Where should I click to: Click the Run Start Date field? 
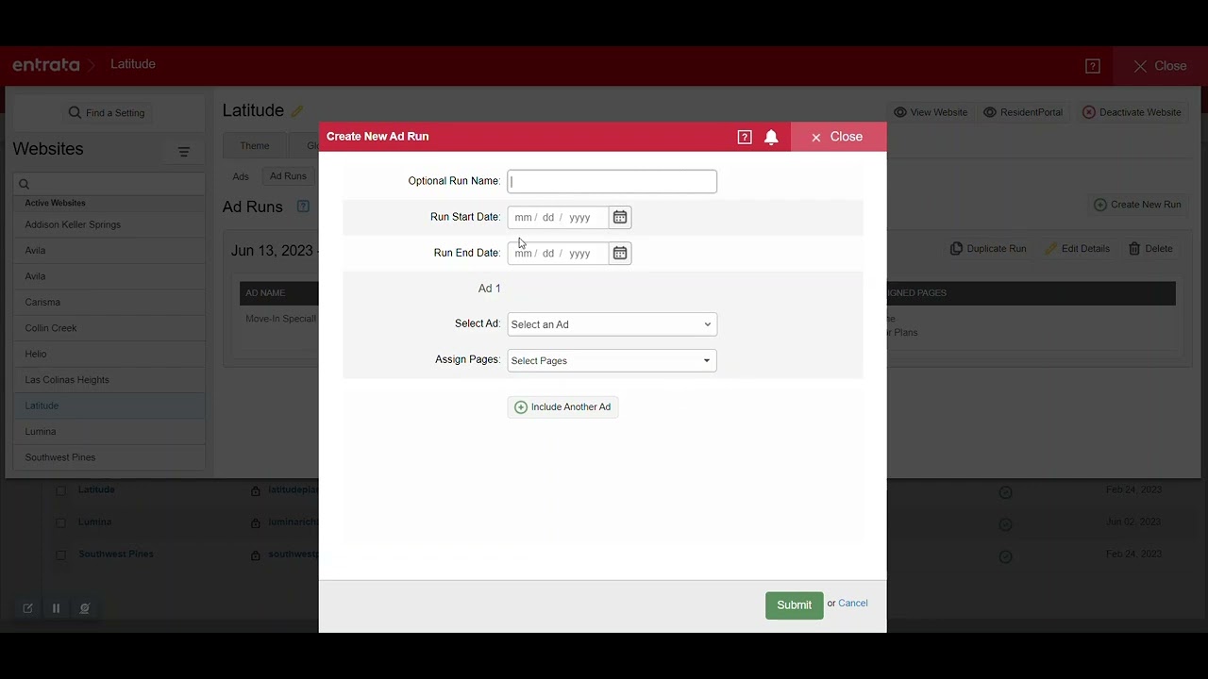coord(559,217)
